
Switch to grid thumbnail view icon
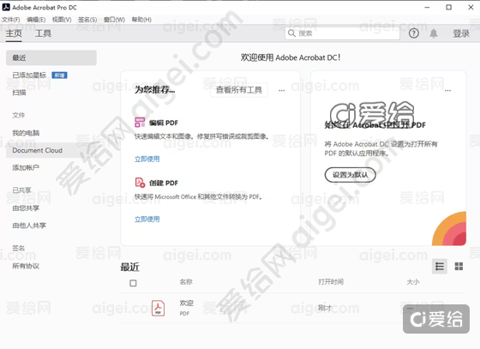coord(459,267)
